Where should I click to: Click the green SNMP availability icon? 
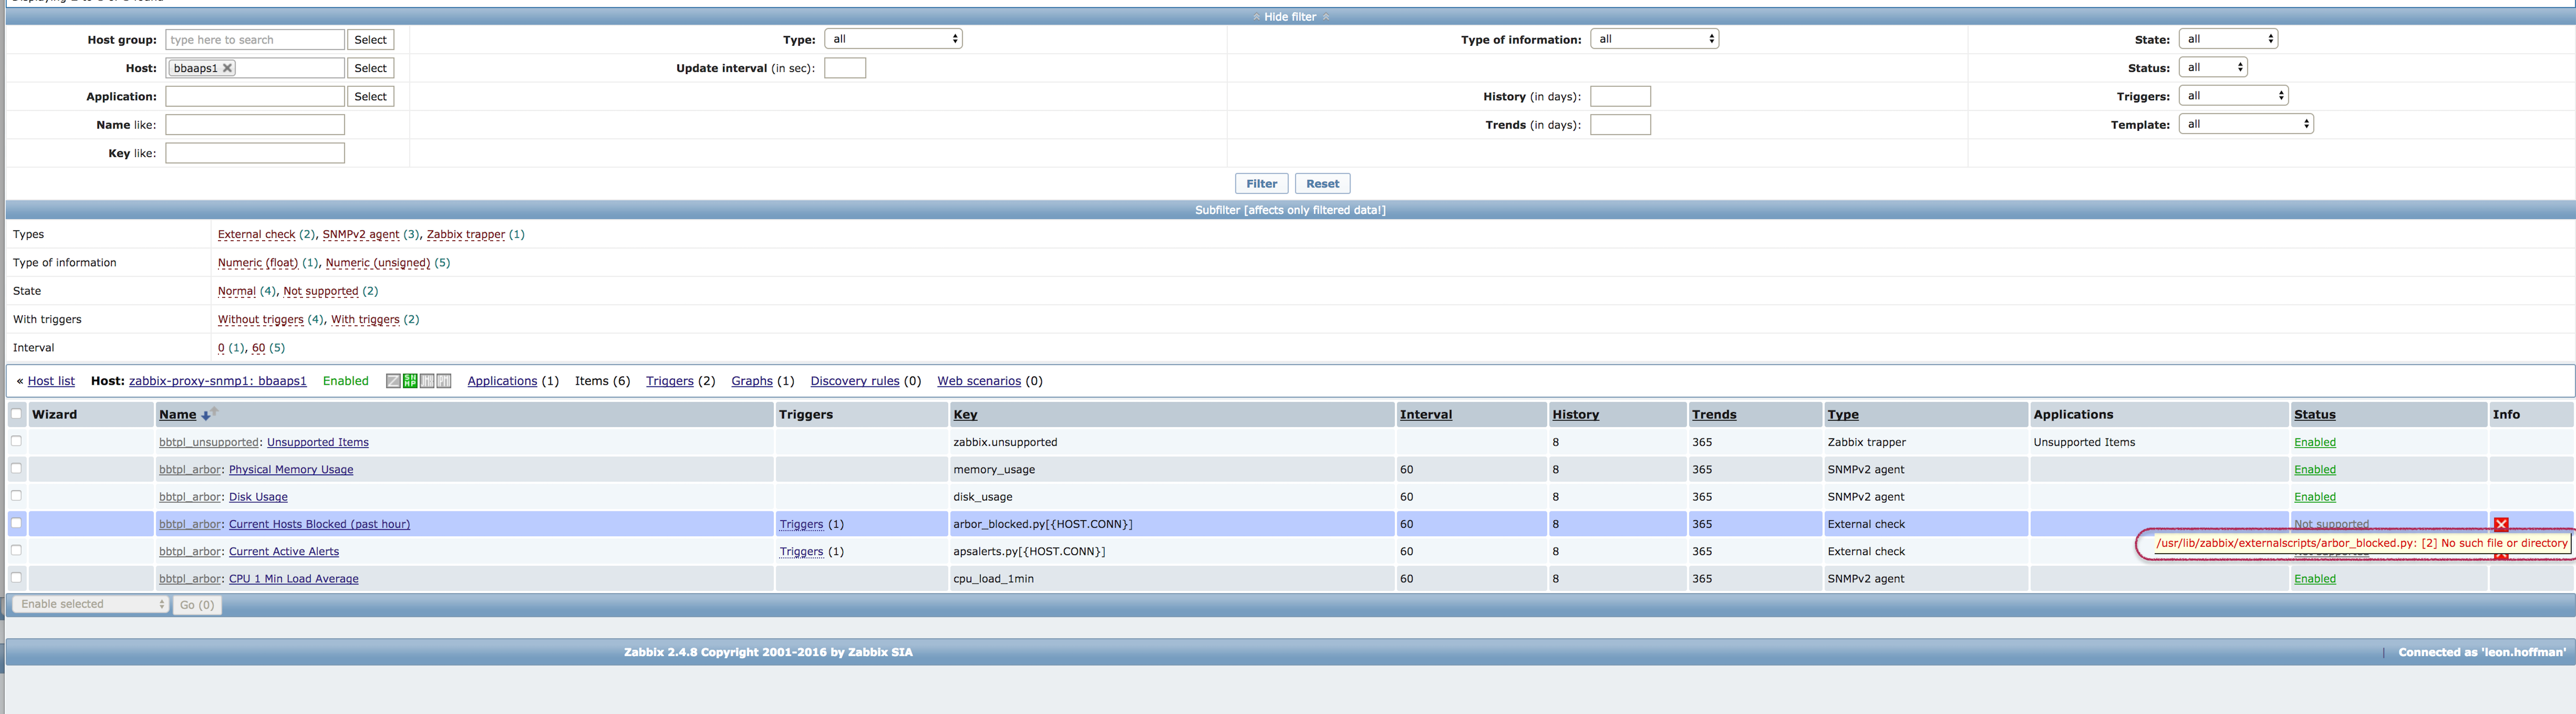point(410,381)
